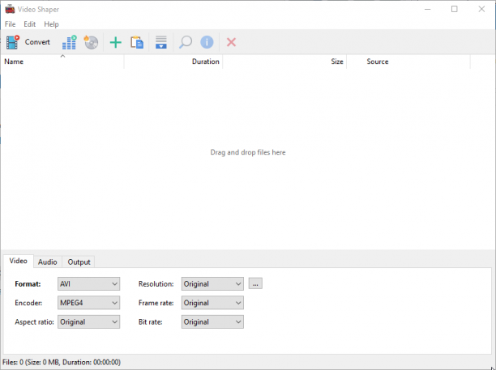Screen dimensions: 496x370
Task: Open the File menu
Action: pos(10,24)
